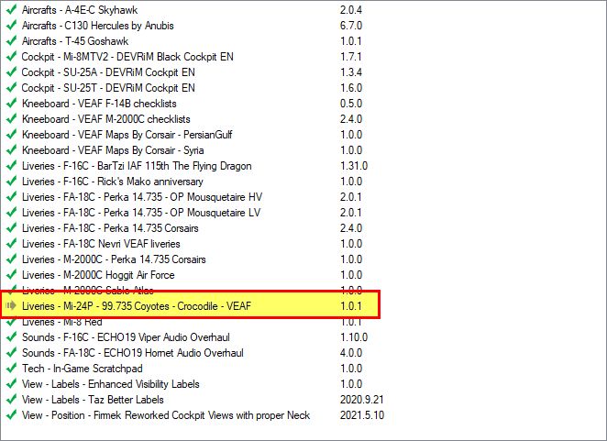Select the mod name 'Aircrafts - A-4E-C Skyhawk'
Viewport: 607px width, 441px height.
click(x=80, y=10)
